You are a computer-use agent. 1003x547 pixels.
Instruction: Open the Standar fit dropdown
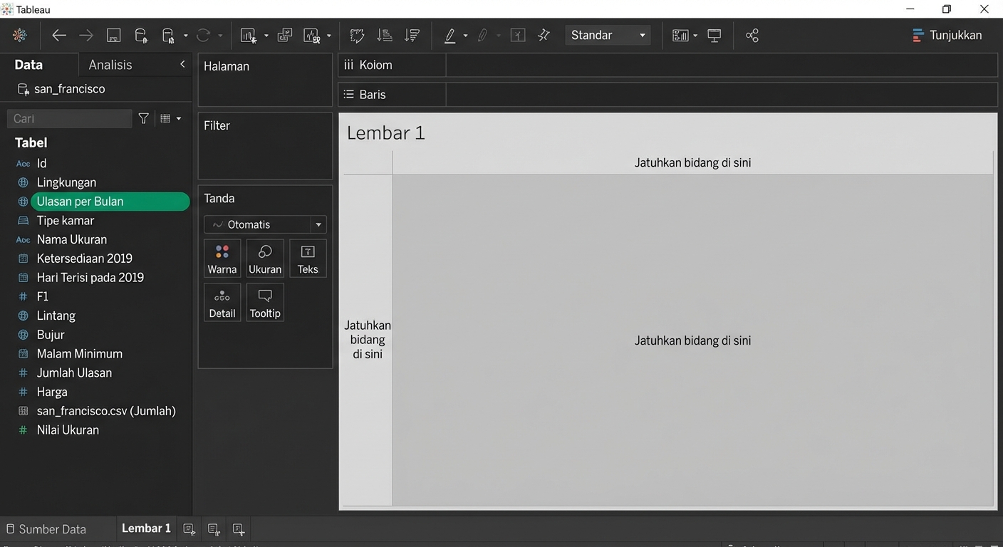pos(608,36)
